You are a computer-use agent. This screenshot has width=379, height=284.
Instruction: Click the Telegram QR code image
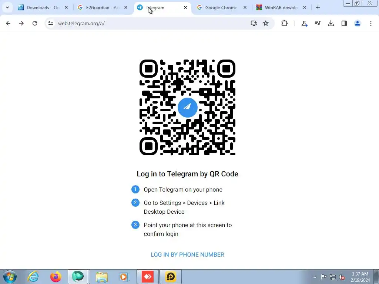point(188,107)
